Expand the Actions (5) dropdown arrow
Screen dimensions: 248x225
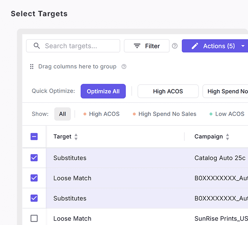(243, 46)
